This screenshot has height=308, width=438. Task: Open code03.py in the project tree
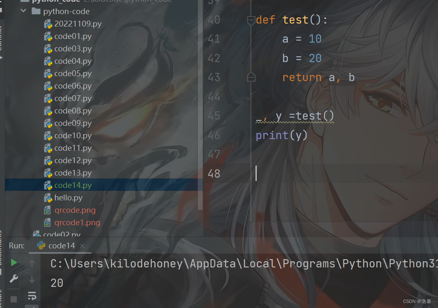pos(73,49)
